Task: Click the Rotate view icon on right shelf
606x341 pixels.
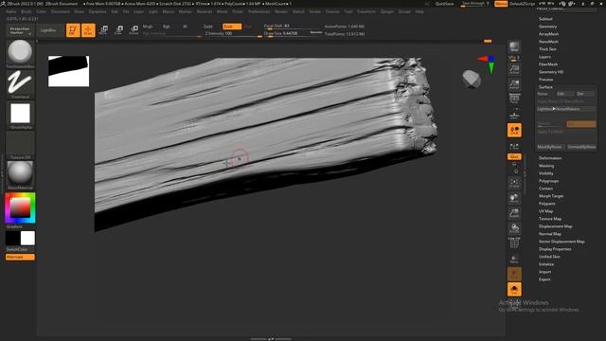Action: click(514, 228)
